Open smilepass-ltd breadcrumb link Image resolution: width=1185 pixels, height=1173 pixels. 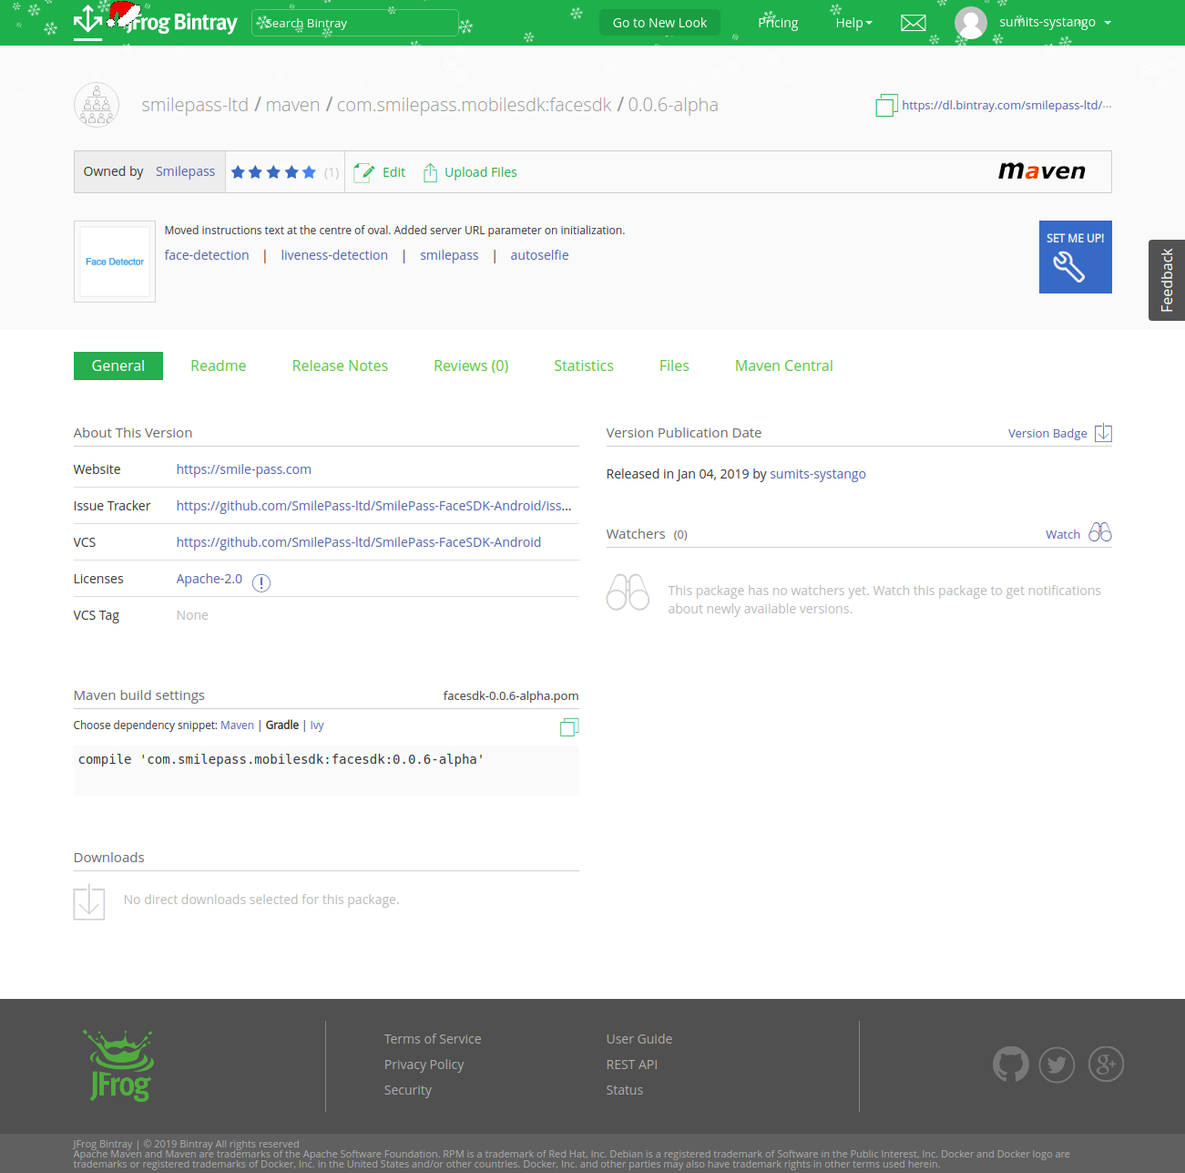pyautogui.click(x=195, y=105)
